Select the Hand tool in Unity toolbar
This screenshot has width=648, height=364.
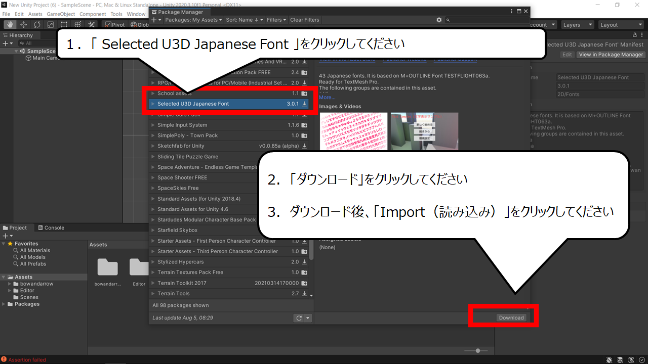(x=10, y=24)
